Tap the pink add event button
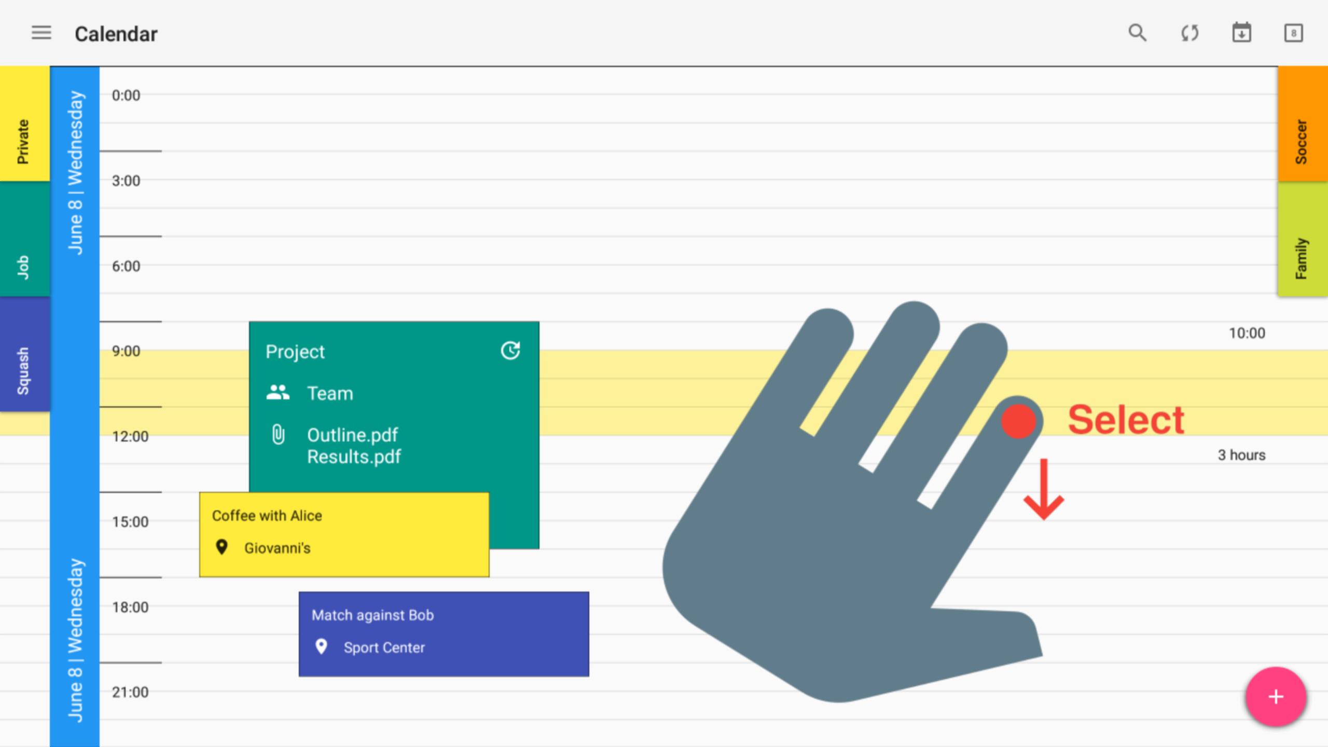The image size is (1328, 747). 1276,697
